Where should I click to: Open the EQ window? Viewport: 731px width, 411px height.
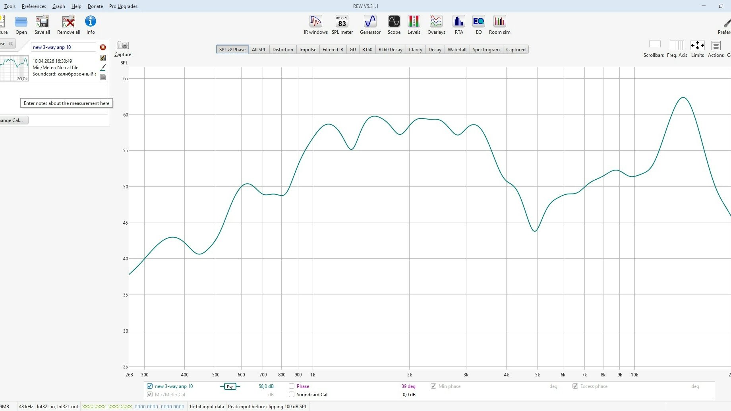[479, 25]
